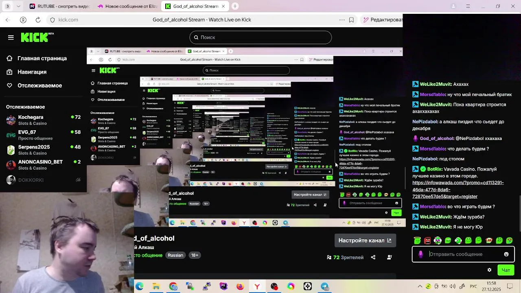Open the notification center
Viewport: 521px width, 293px height.
click(x=510, y=286)
